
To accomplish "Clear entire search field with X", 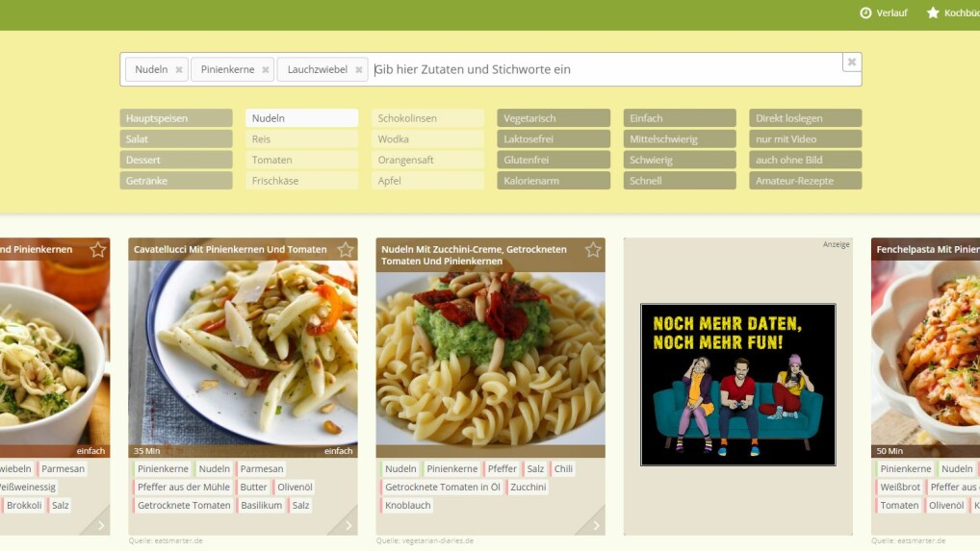I will point(851,63).
